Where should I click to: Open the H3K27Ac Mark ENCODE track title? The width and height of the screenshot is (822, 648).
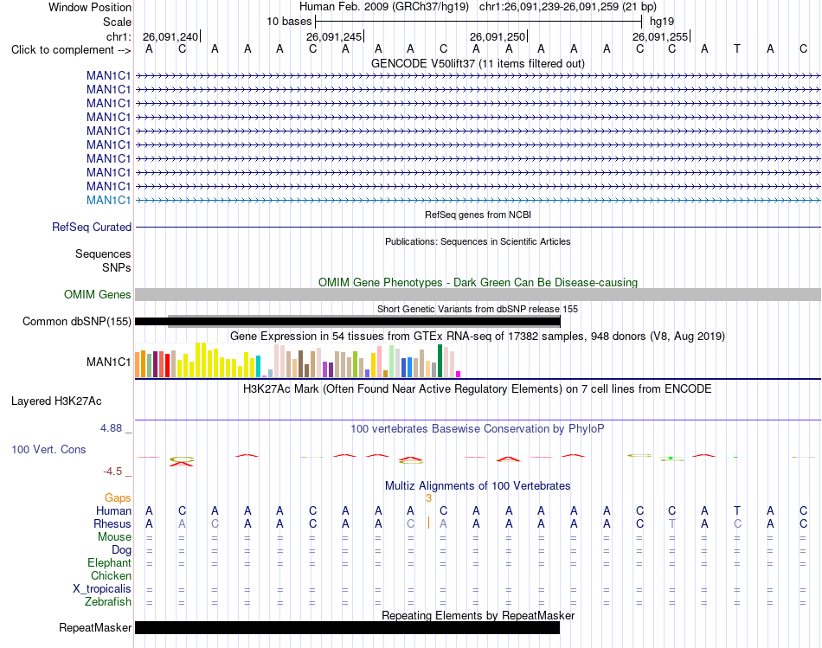pos(478,389)
